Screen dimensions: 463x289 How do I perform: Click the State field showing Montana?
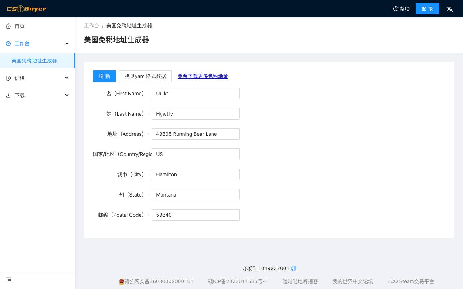pos(196,195)
